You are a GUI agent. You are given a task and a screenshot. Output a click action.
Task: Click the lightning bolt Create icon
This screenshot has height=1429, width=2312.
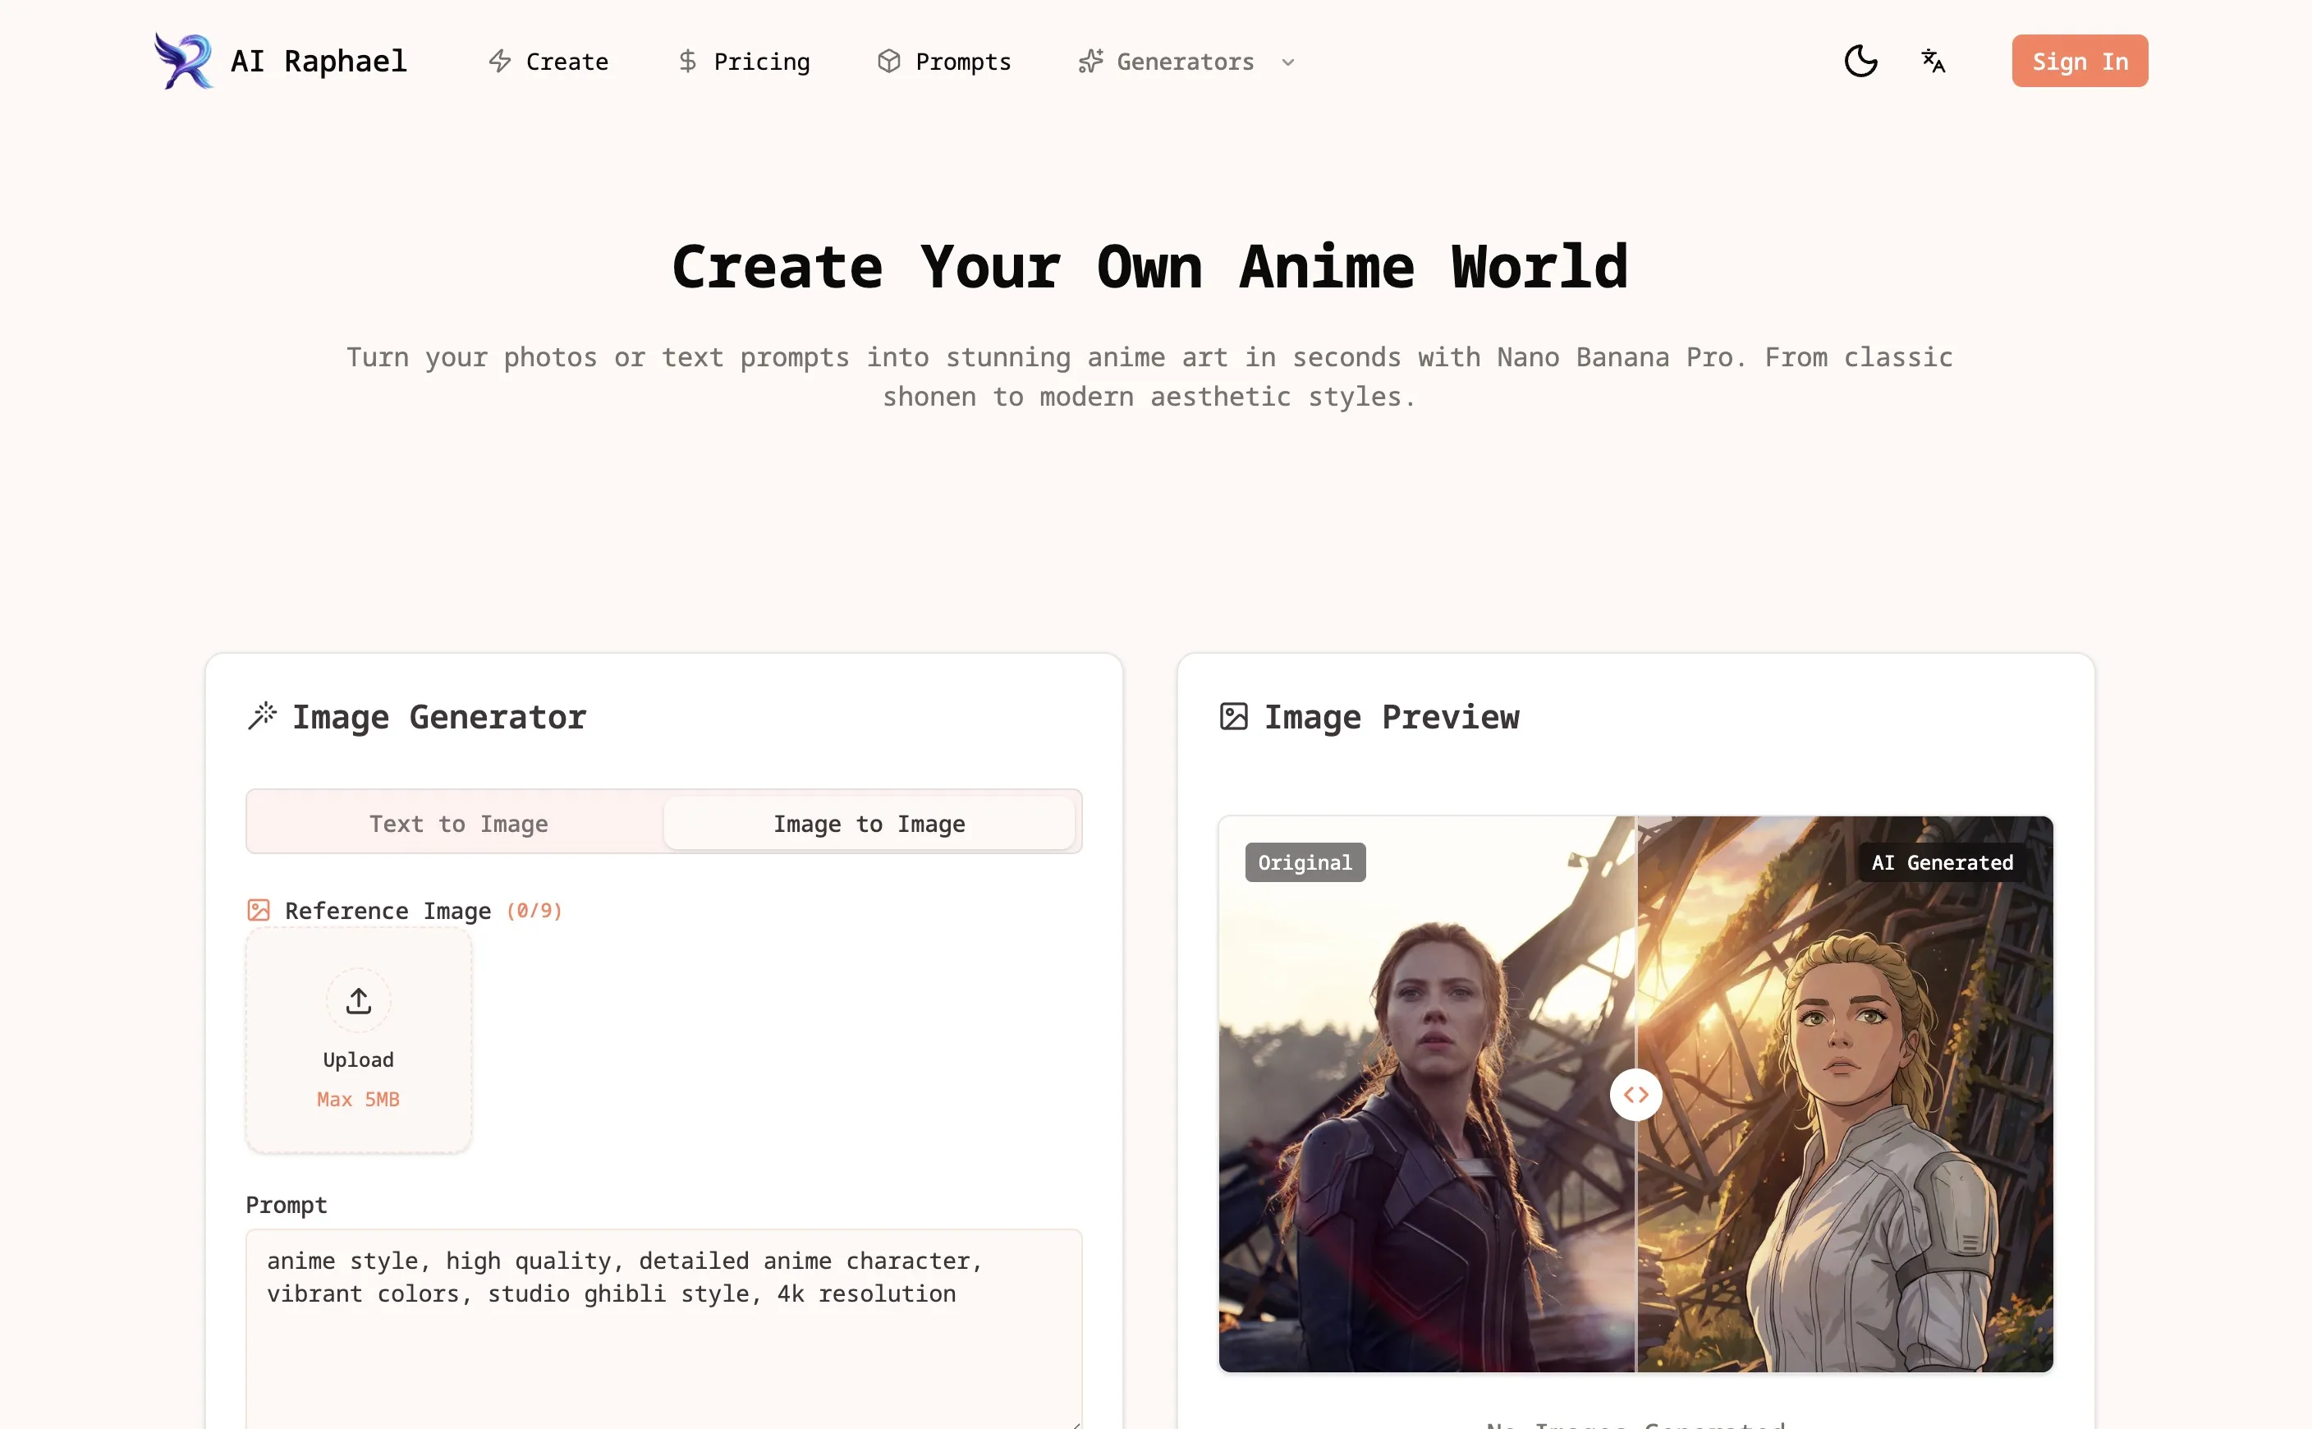(x=500, y=62)
